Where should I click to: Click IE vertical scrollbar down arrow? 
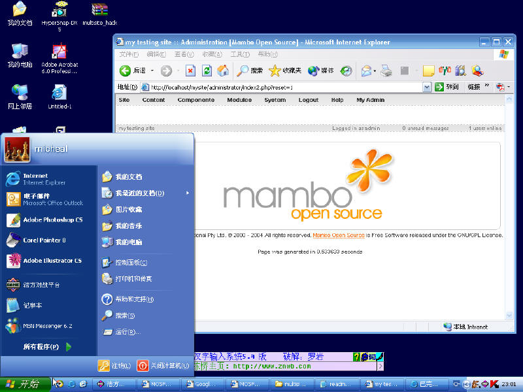point(509,315)
